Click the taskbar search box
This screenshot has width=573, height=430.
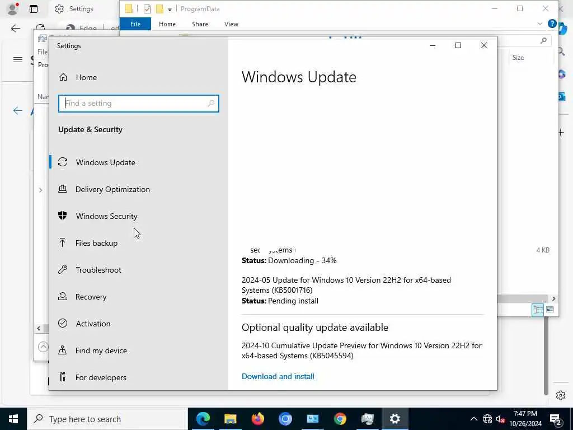point(107,419)
